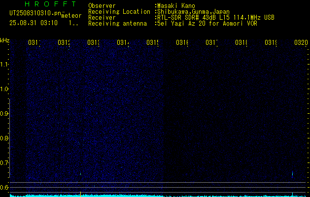The width and height of the screenshot is (310, 197).
Task: Click the green HROFFT title
Action: pos(51,4)
